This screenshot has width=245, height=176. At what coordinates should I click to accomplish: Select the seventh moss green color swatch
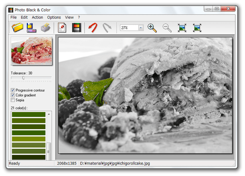tap(28, 151)
